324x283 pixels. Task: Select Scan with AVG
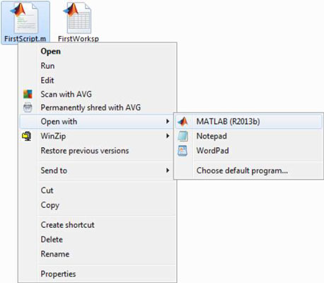(x=97, y=94)
